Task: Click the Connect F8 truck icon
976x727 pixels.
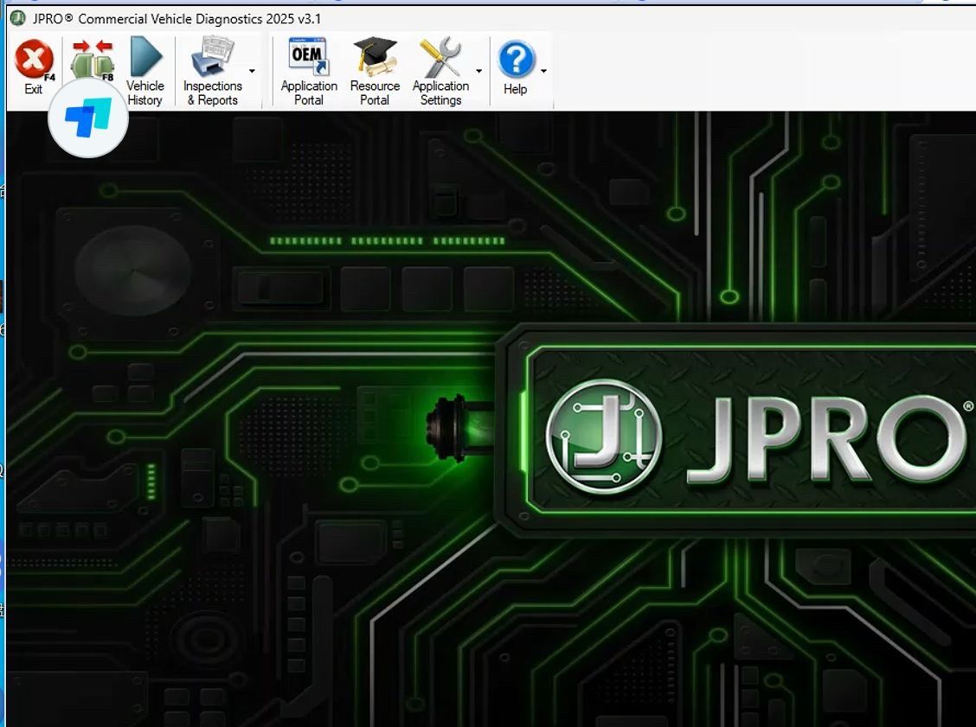Action: pos(93,60)
